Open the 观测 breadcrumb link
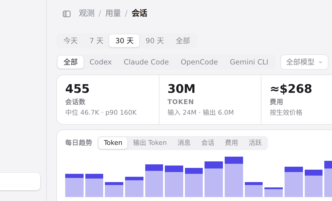 87,13
